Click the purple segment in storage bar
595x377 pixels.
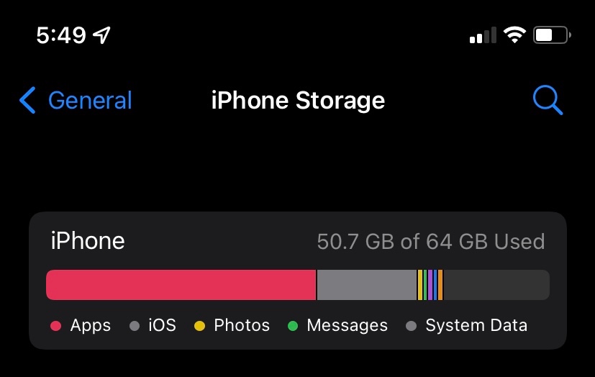(430, 285)
